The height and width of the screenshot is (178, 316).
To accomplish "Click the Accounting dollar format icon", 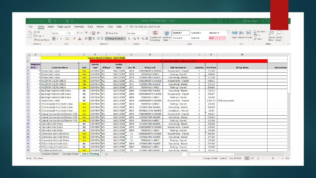I will [x=129, y=39].
